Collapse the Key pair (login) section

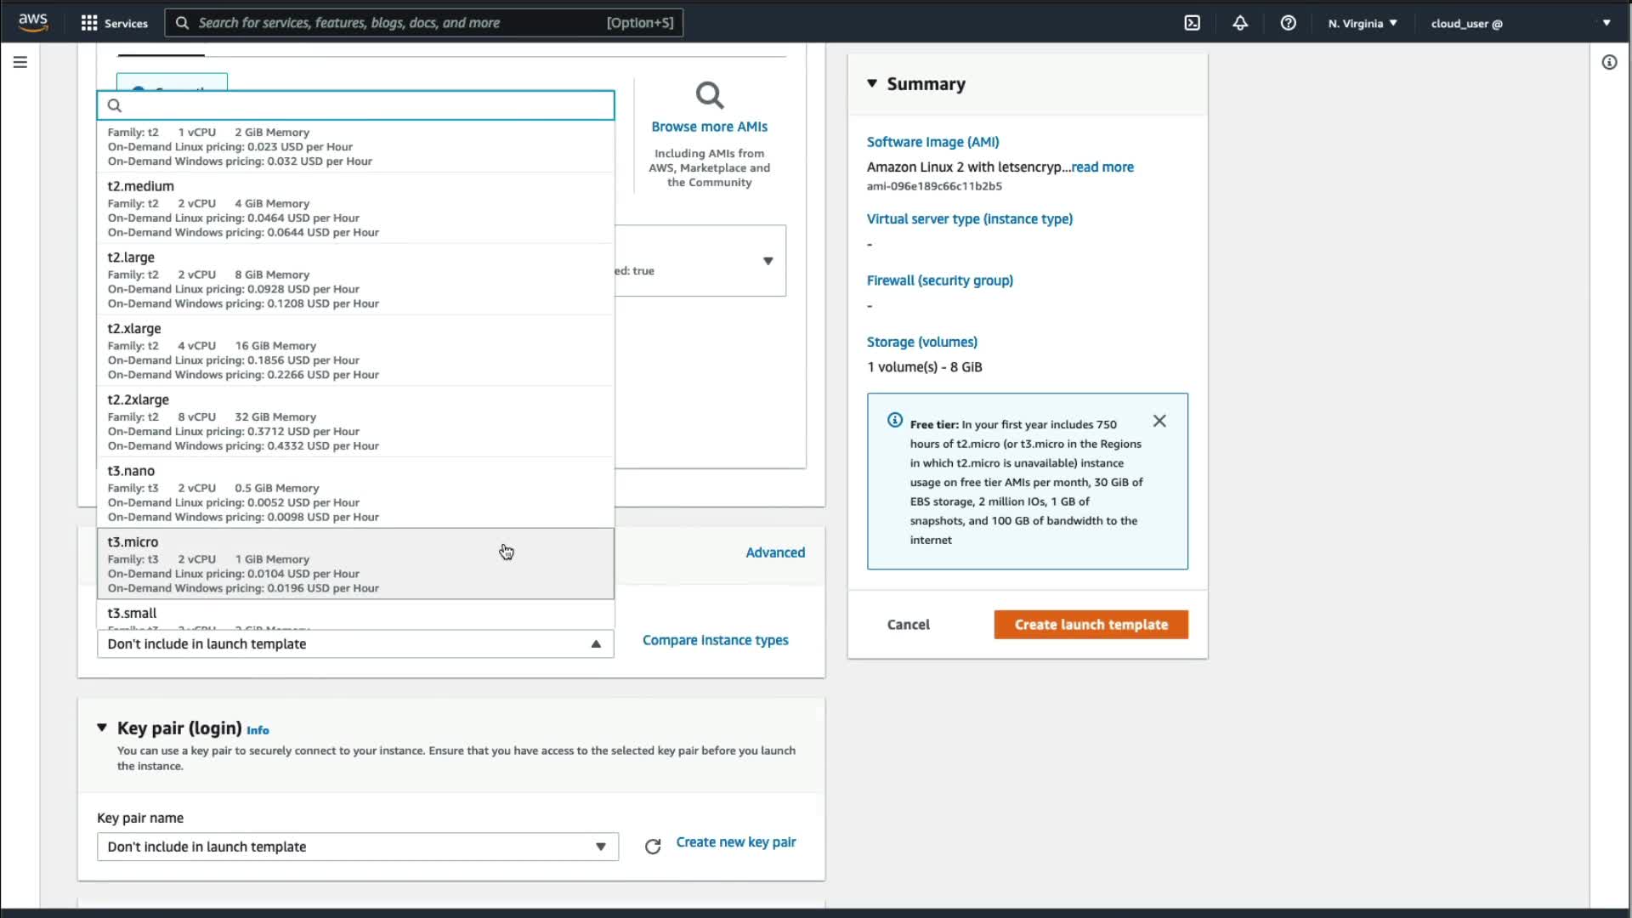[102, 728]
